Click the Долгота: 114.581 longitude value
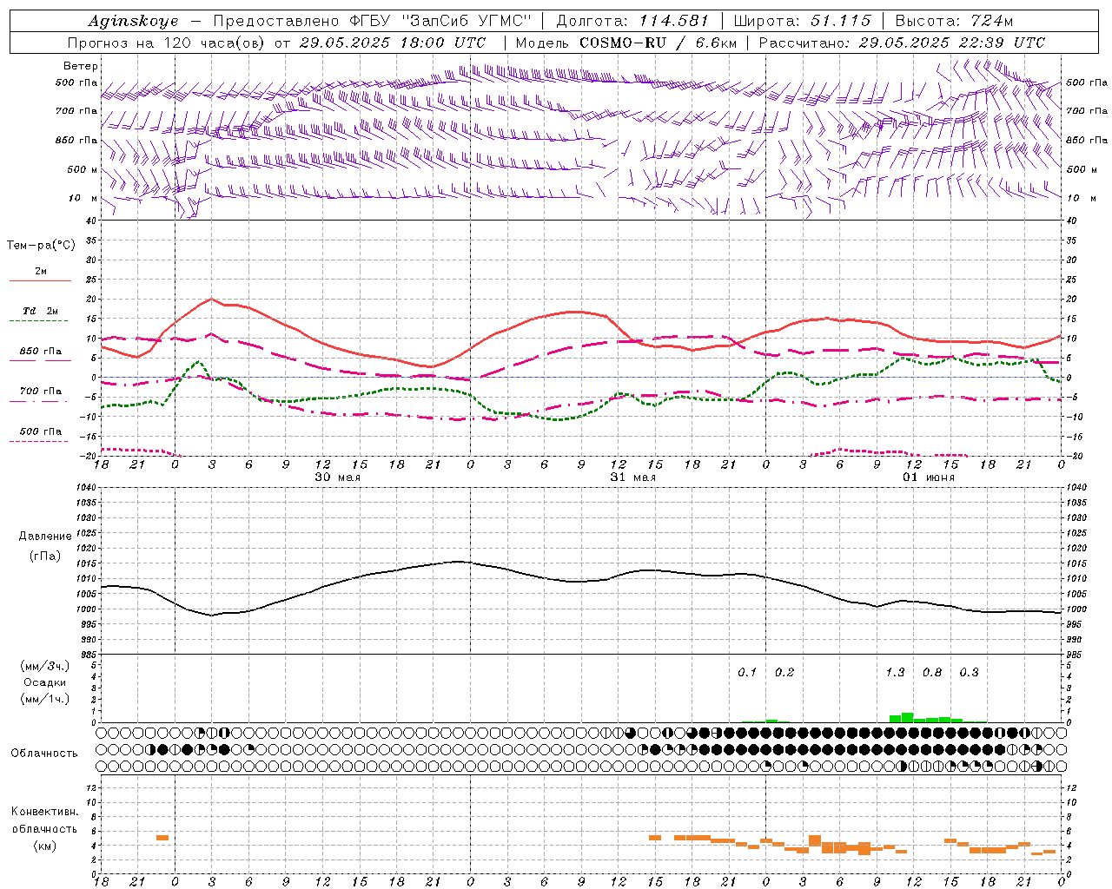Viewport: 1112px width, 889px height. click(632, 21)
